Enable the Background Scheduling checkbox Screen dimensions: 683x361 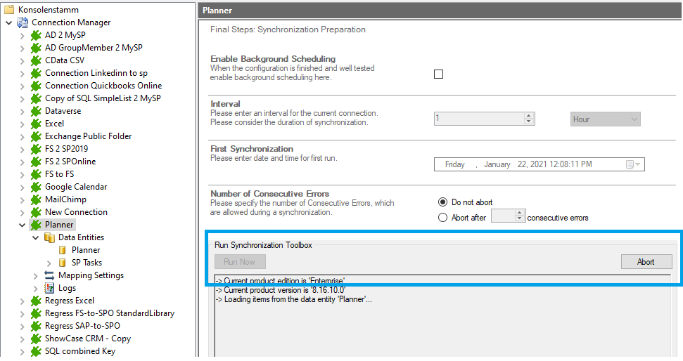439,74
